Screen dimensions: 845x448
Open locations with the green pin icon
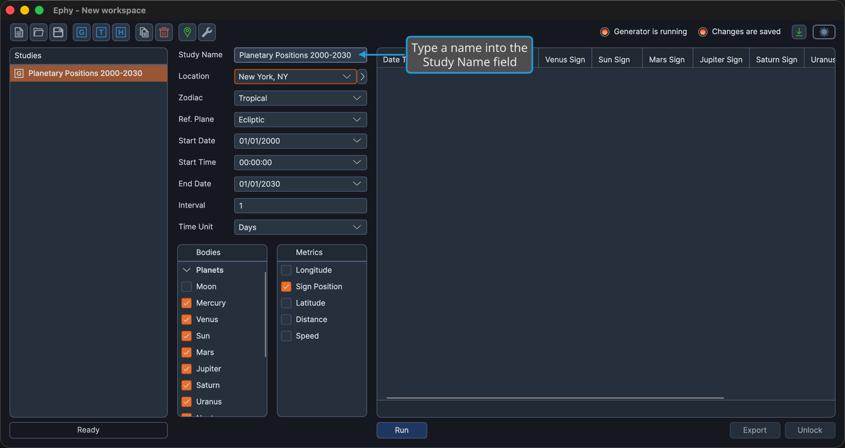click(x=187, y=32)
